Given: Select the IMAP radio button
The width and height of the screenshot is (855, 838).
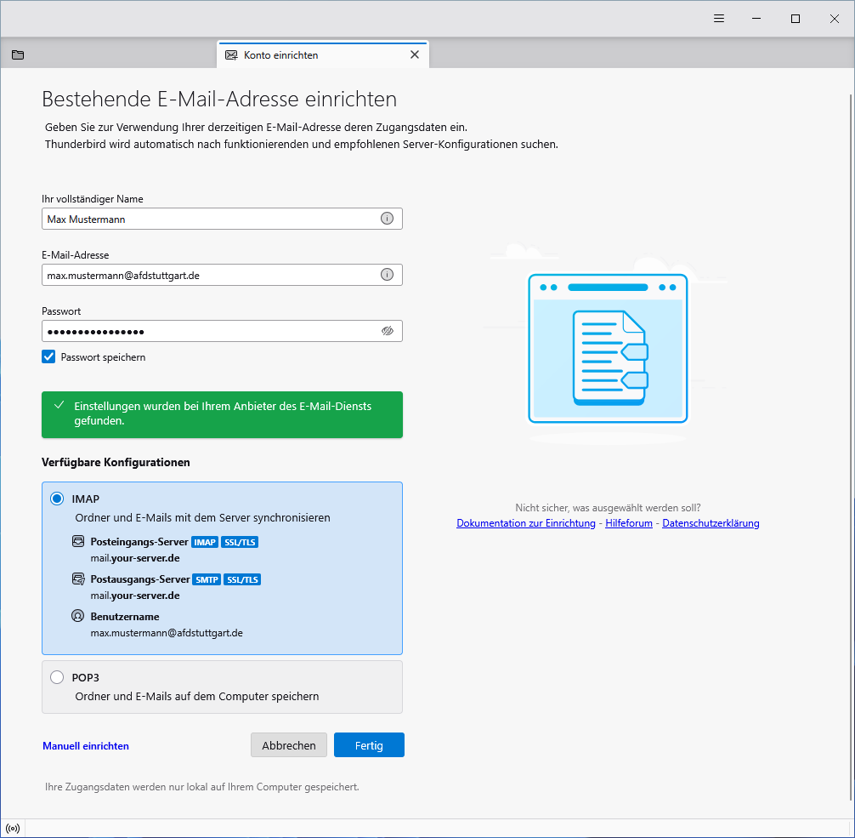Looking at the screenshot, I should pyautogui.click(x=57, y=499).
